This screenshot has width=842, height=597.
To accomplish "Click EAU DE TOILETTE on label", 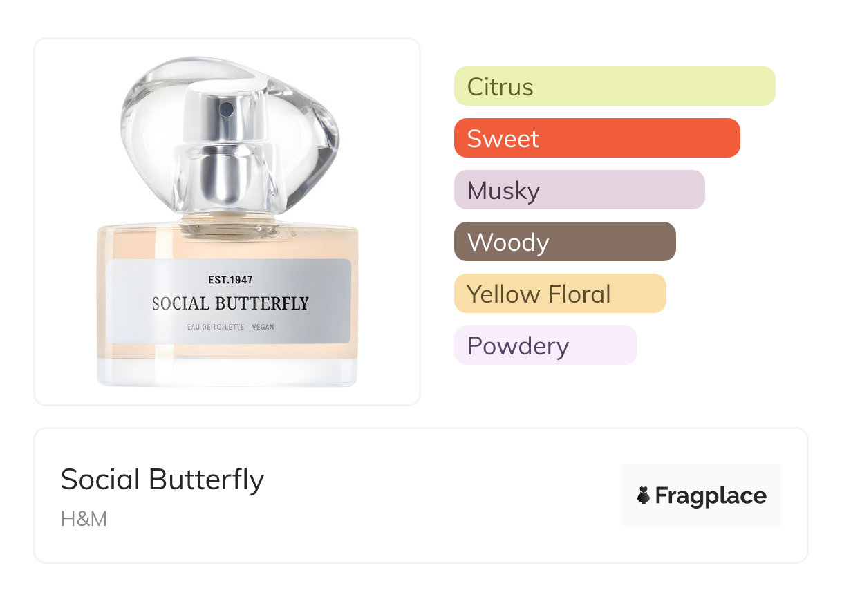I will [x=215, y=327].
